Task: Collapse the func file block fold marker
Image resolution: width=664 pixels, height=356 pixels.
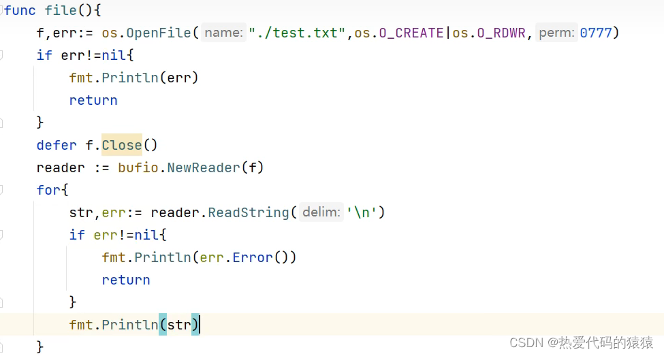Action: coord(1,10)
